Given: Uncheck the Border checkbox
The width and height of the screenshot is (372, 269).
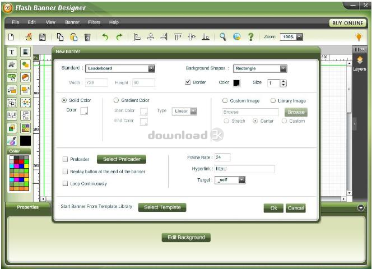Looking at the screenshot, I should [x=188, y=82].
